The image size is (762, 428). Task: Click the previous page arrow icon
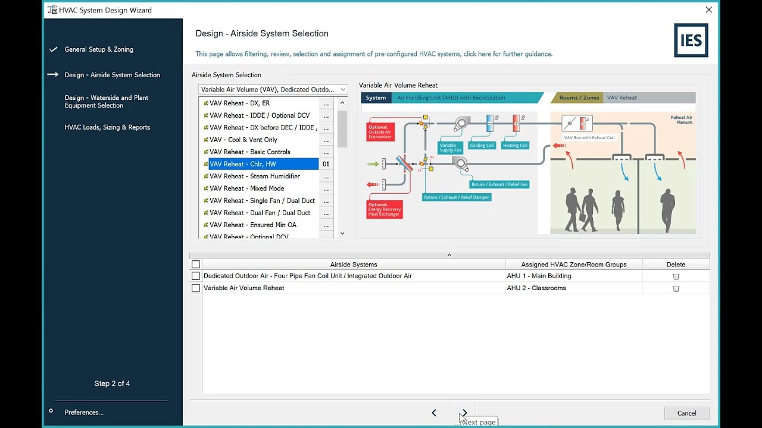434,413
